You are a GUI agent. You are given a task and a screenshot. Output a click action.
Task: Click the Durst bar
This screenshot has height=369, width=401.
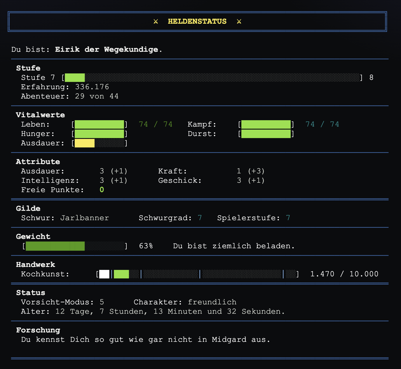tap(266, 134)
